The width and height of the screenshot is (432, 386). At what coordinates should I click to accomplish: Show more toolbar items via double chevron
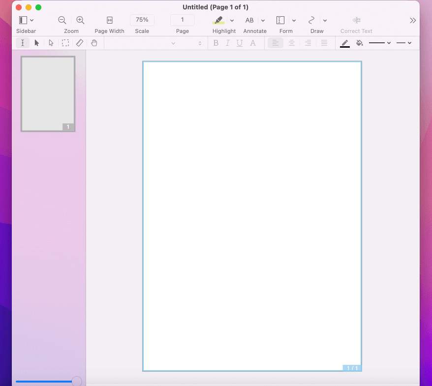(412, 20)
